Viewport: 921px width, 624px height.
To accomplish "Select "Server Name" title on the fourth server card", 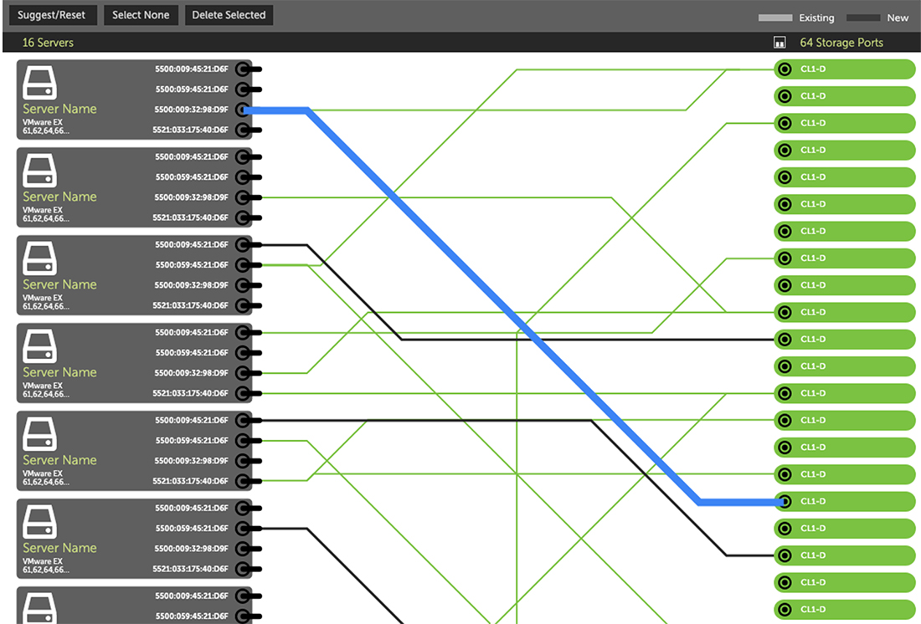I will (x=60, y=372).
